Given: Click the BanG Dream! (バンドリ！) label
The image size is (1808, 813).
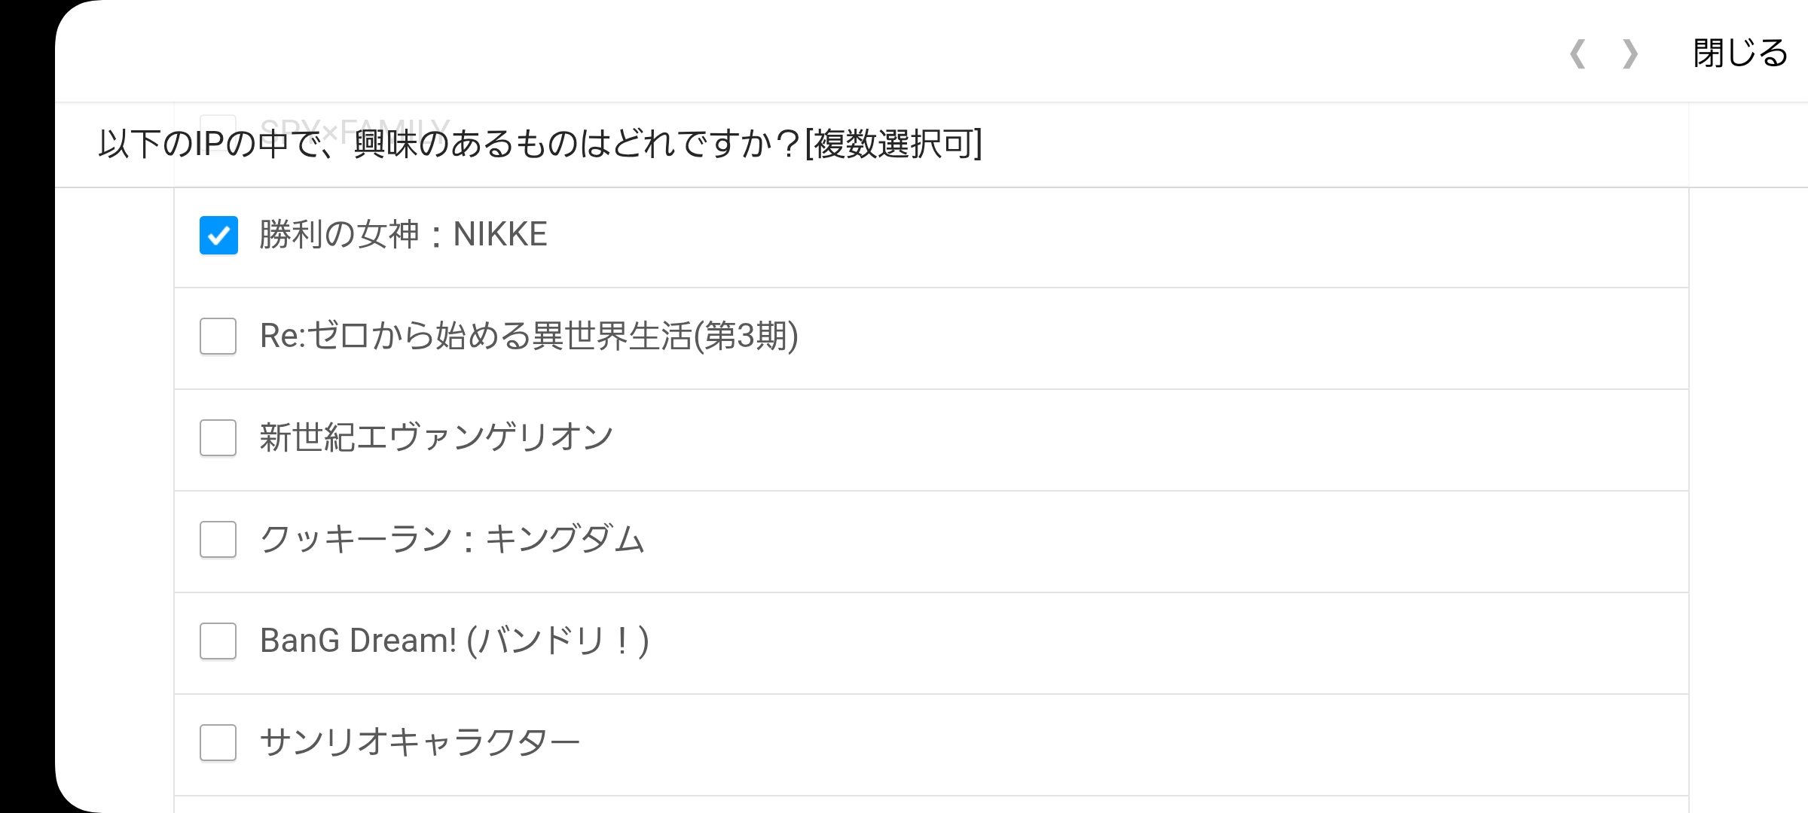Looking at the screenshot, I should [454, 641].
